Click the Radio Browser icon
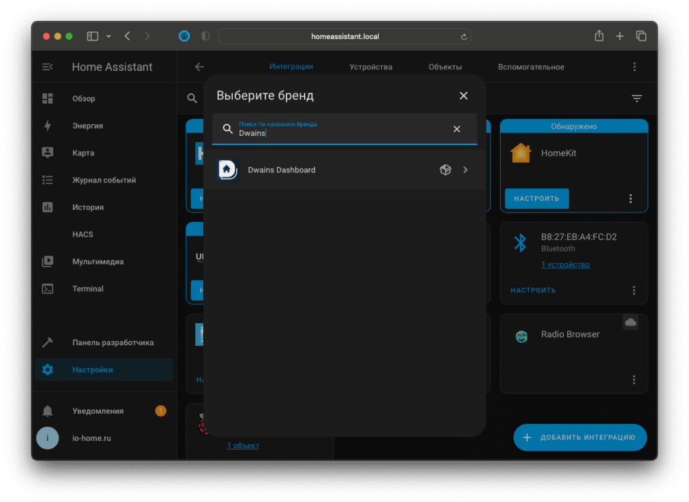 (x=521, y=336)
